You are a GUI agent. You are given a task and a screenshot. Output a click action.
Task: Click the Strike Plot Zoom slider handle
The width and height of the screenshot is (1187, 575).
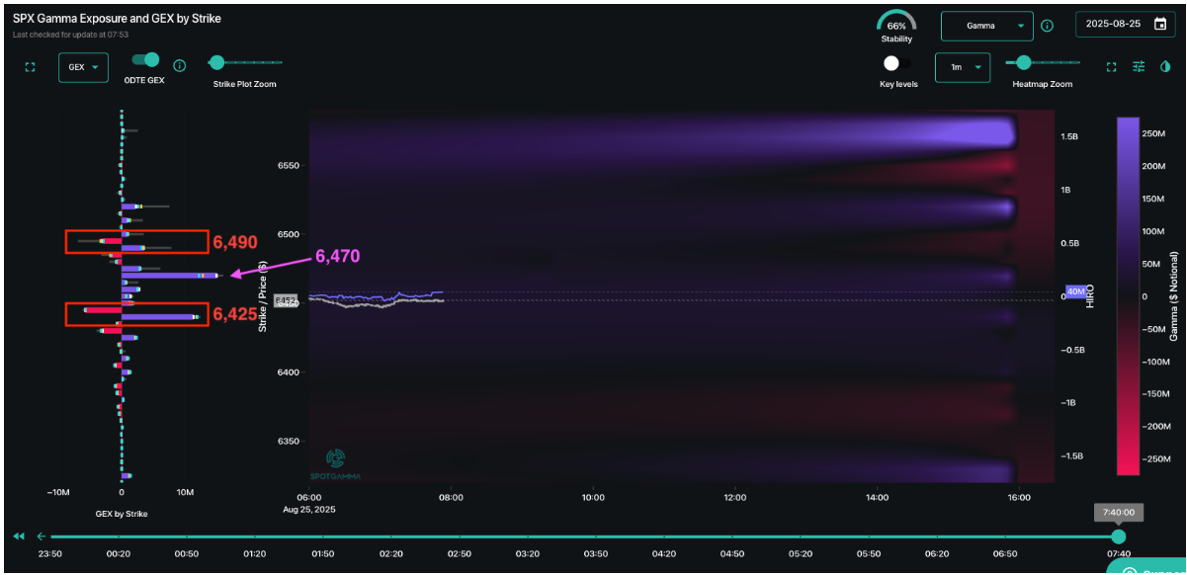point(216,62)
